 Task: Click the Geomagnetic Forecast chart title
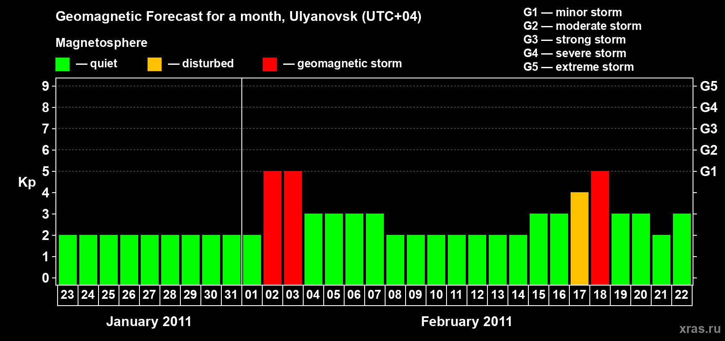[x=238, y=17]
